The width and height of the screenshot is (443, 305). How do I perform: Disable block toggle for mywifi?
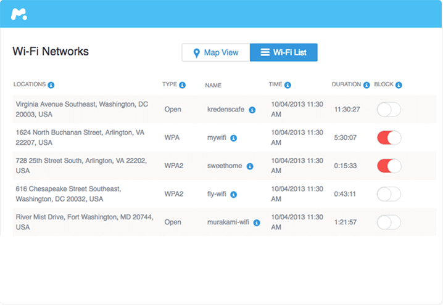click(x=389, y=137)
